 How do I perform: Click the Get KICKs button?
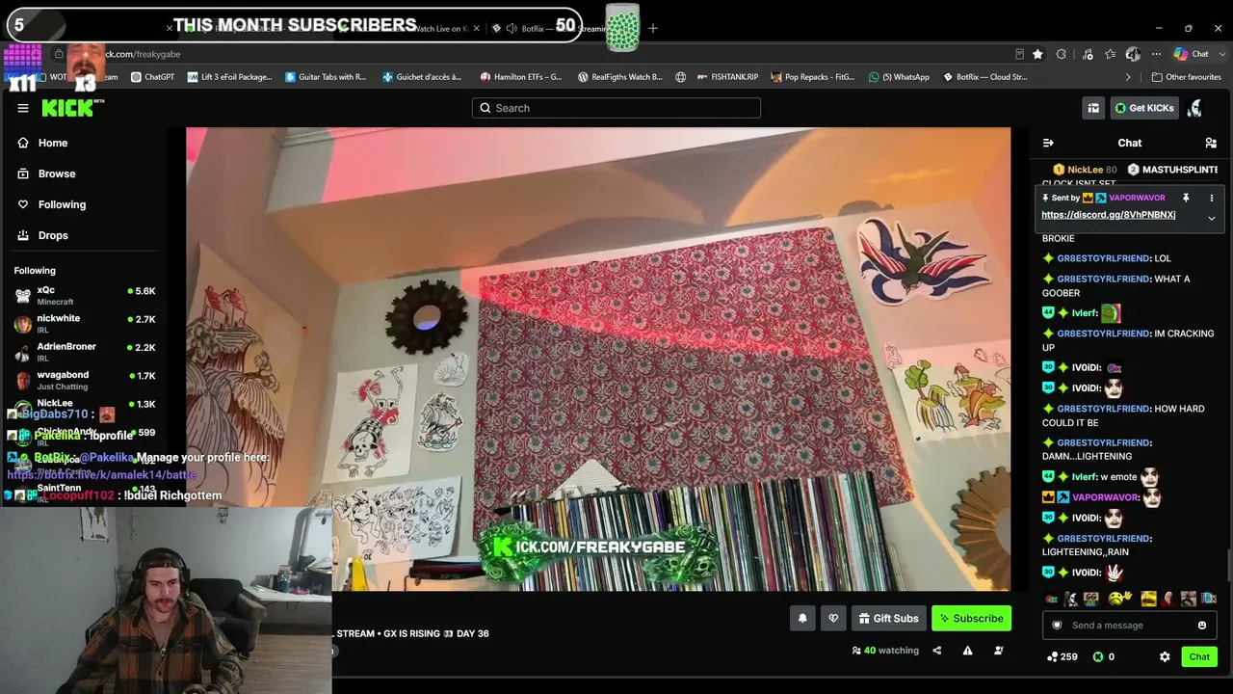coord(1144,108)
